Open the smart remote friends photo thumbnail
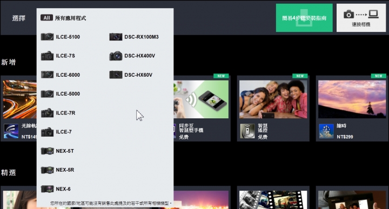This screenshot has width=389, height=209. pos(273,99)
